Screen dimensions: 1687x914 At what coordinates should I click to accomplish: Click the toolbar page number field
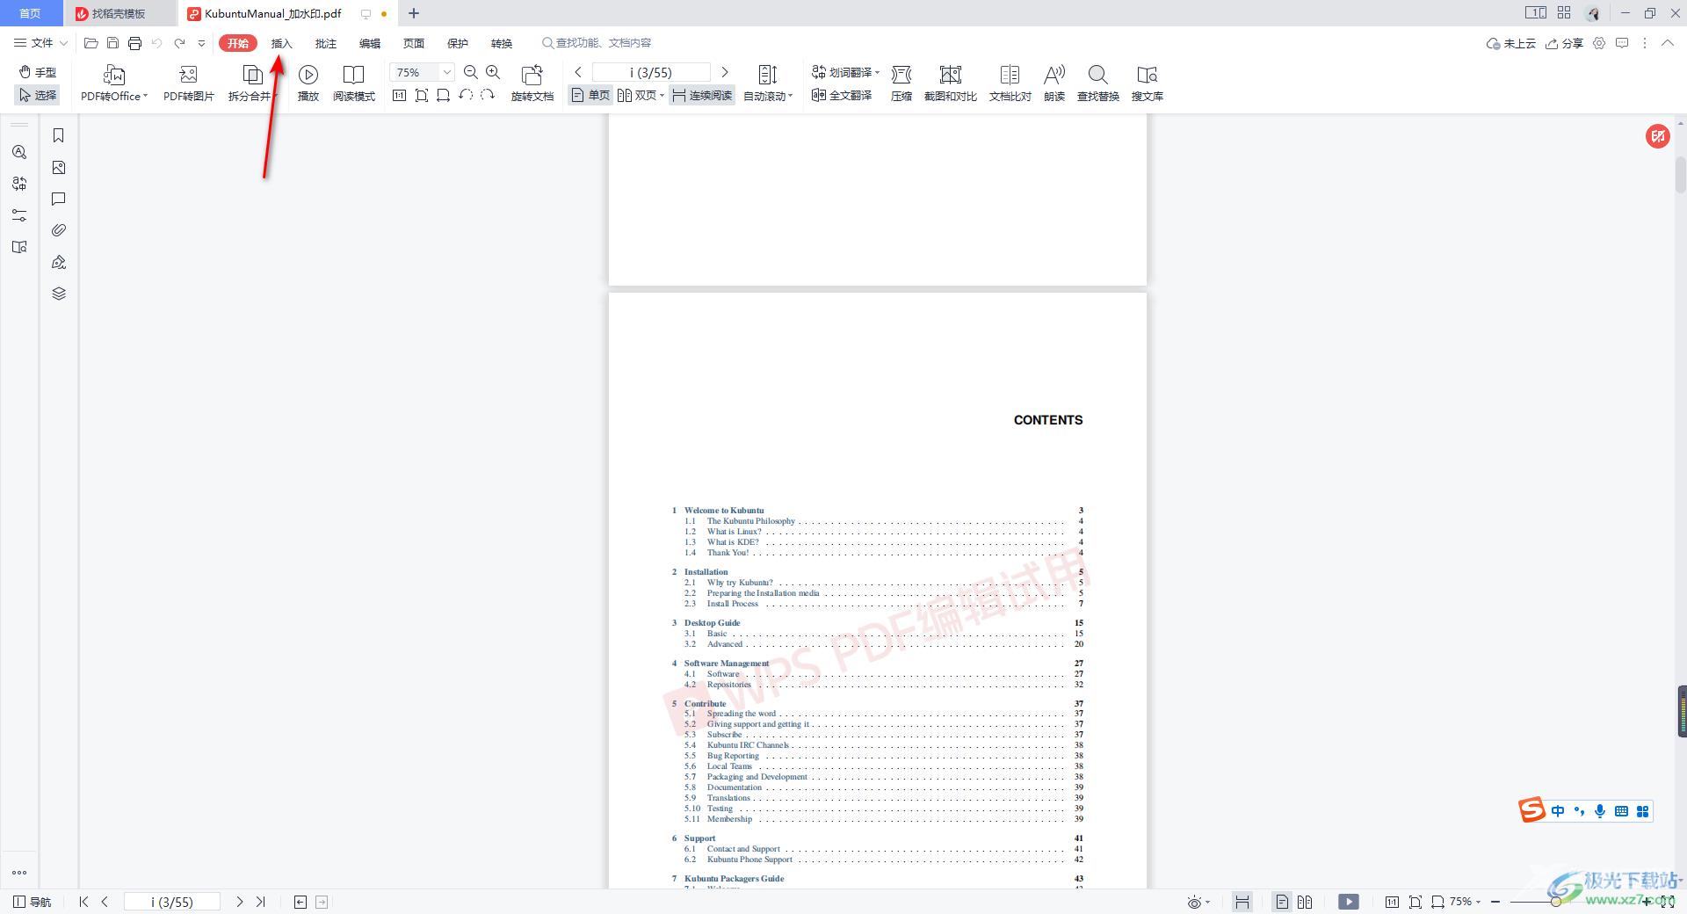651,72
